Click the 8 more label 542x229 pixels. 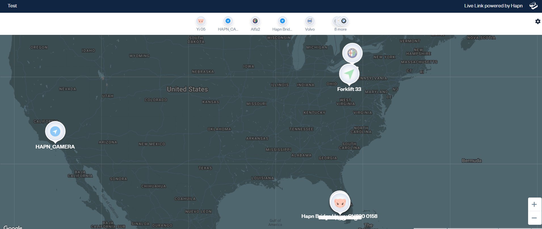click(341, 29)
